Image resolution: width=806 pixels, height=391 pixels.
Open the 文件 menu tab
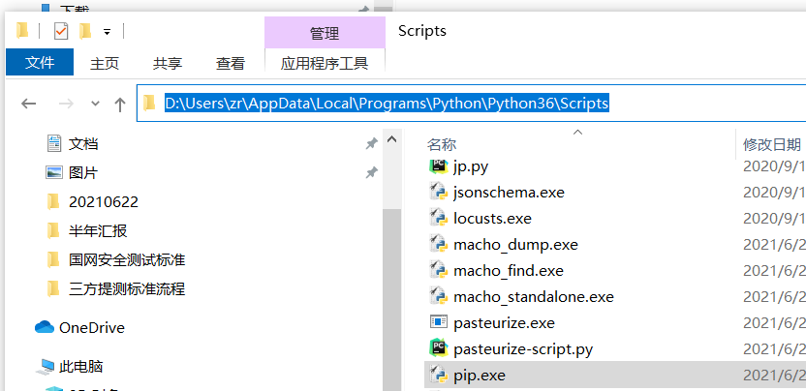(x=40, y=63)
